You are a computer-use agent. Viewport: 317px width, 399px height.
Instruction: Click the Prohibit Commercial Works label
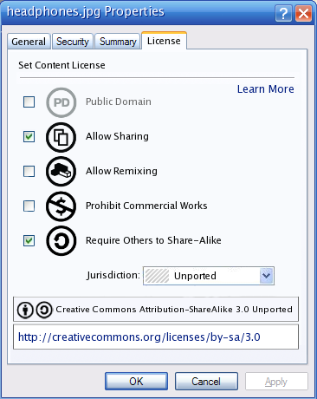146,206
